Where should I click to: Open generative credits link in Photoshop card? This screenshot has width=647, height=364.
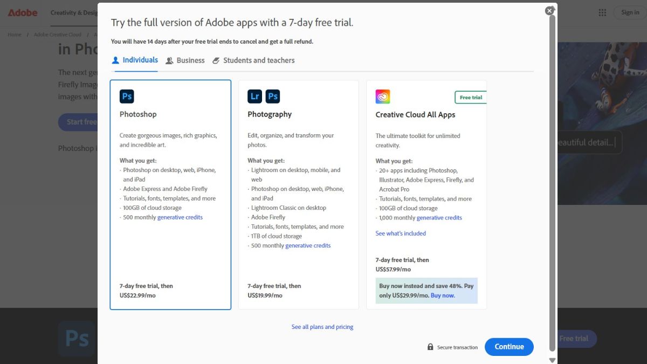pos(180,217)
